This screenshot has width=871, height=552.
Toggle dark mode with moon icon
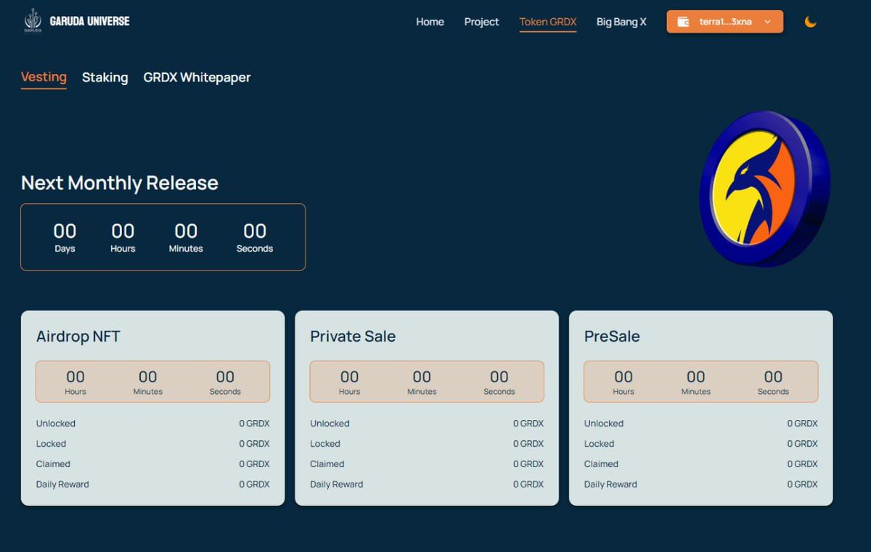(810, 22)
